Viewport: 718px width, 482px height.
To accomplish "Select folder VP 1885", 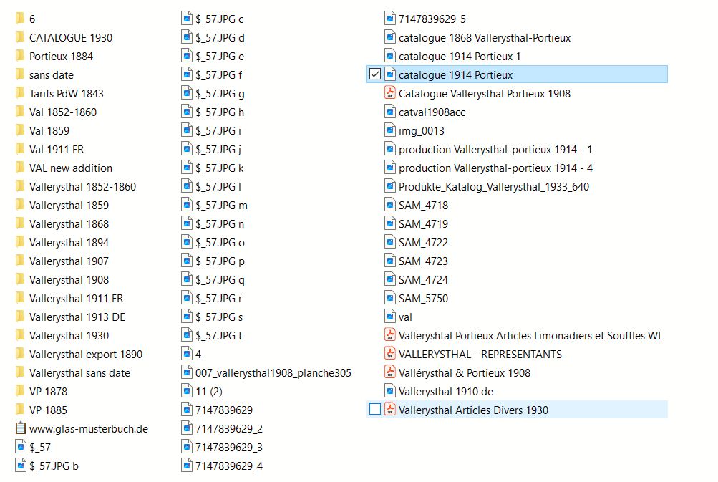I will (x=42, y=410).
